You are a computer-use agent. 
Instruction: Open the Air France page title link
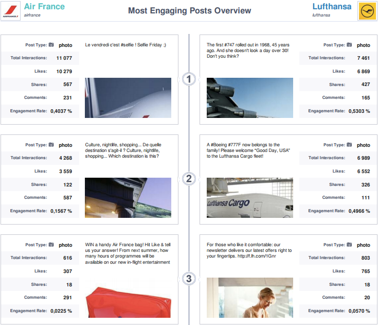coord(44,7)
